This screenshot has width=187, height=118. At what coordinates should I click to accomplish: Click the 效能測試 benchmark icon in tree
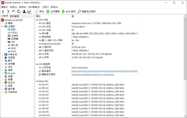(x=6, y=92)
